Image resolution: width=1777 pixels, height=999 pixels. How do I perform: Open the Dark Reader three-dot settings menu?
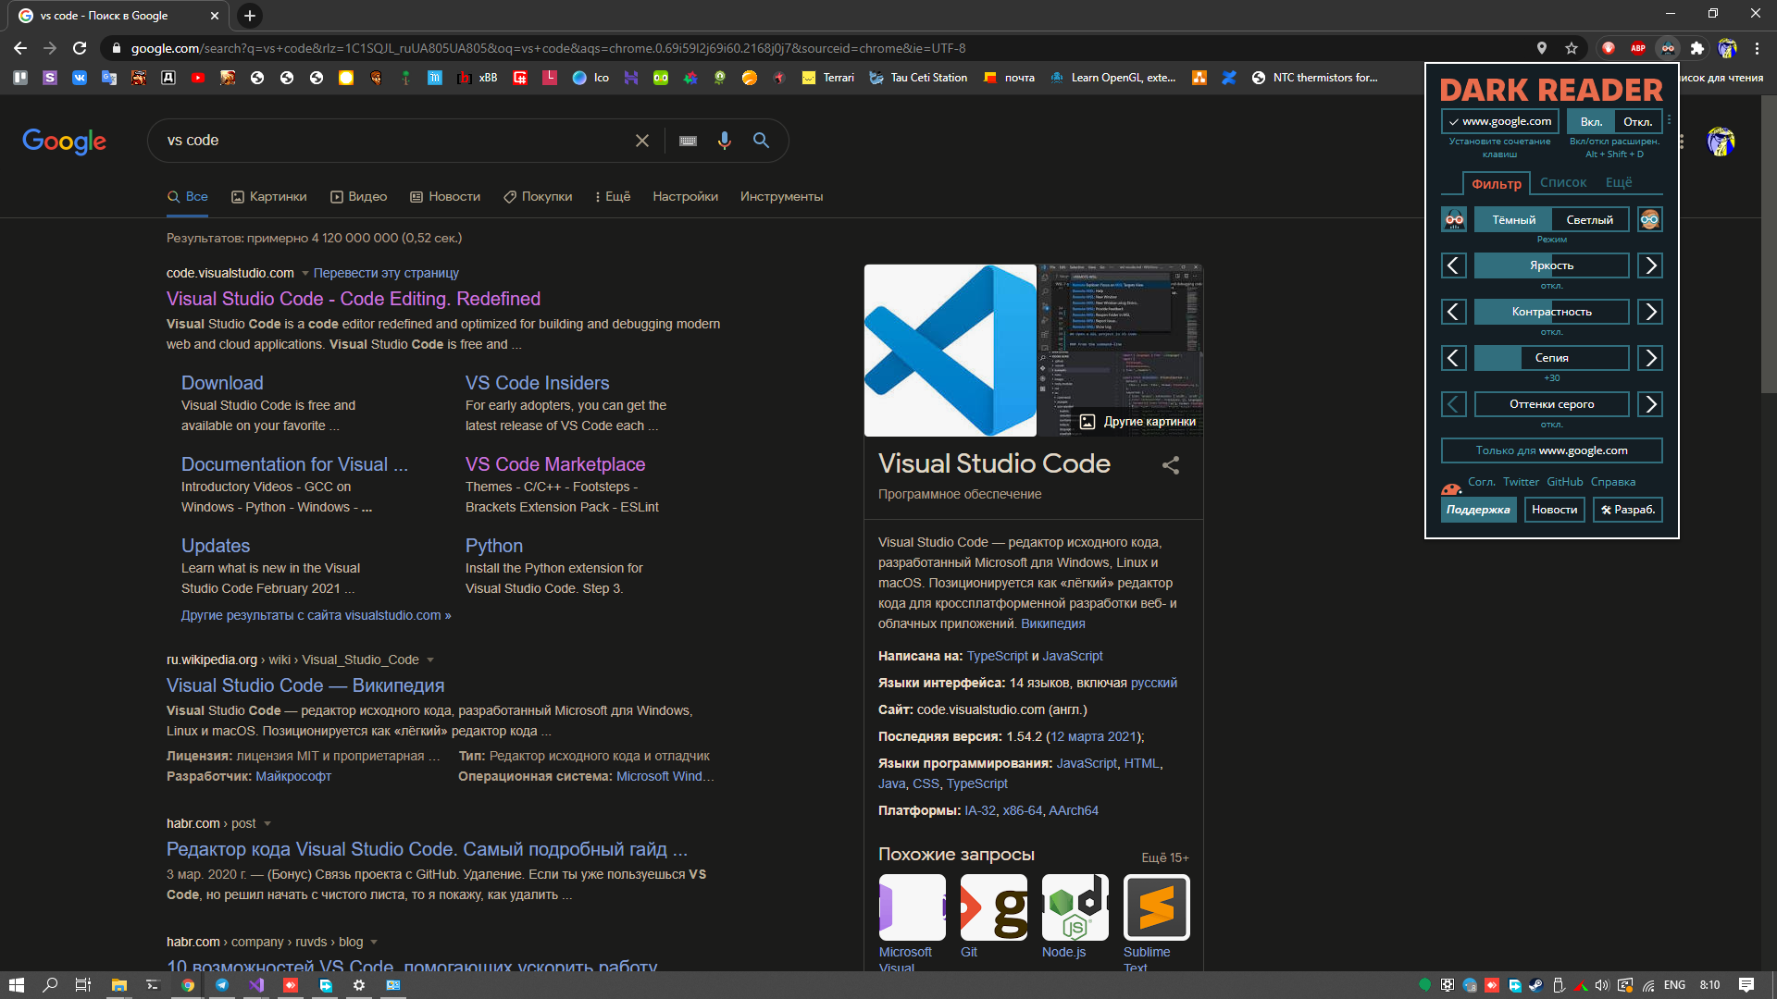[x=1670, y=121]
